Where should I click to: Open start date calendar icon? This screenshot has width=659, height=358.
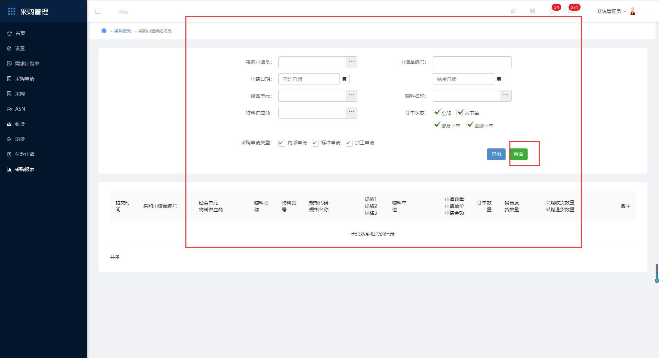pyautogui.click(x=345, y=79)
